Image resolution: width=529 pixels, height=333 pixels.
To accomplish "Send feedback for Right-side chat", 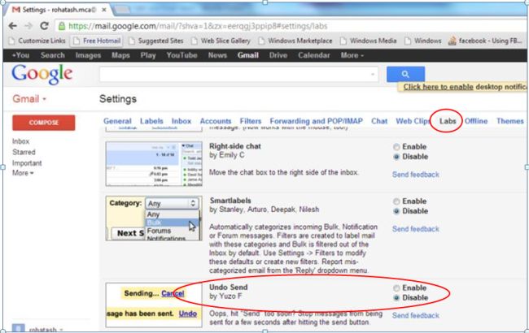I will tap(416, 175).
